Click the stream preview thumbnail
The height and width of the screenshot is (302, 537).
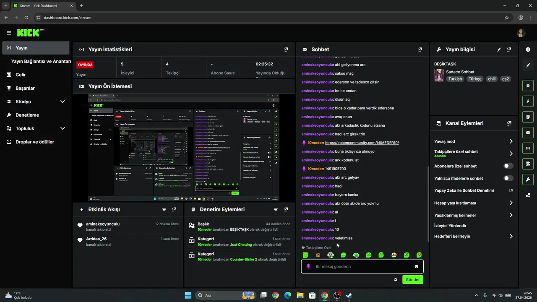pos(184,147)
